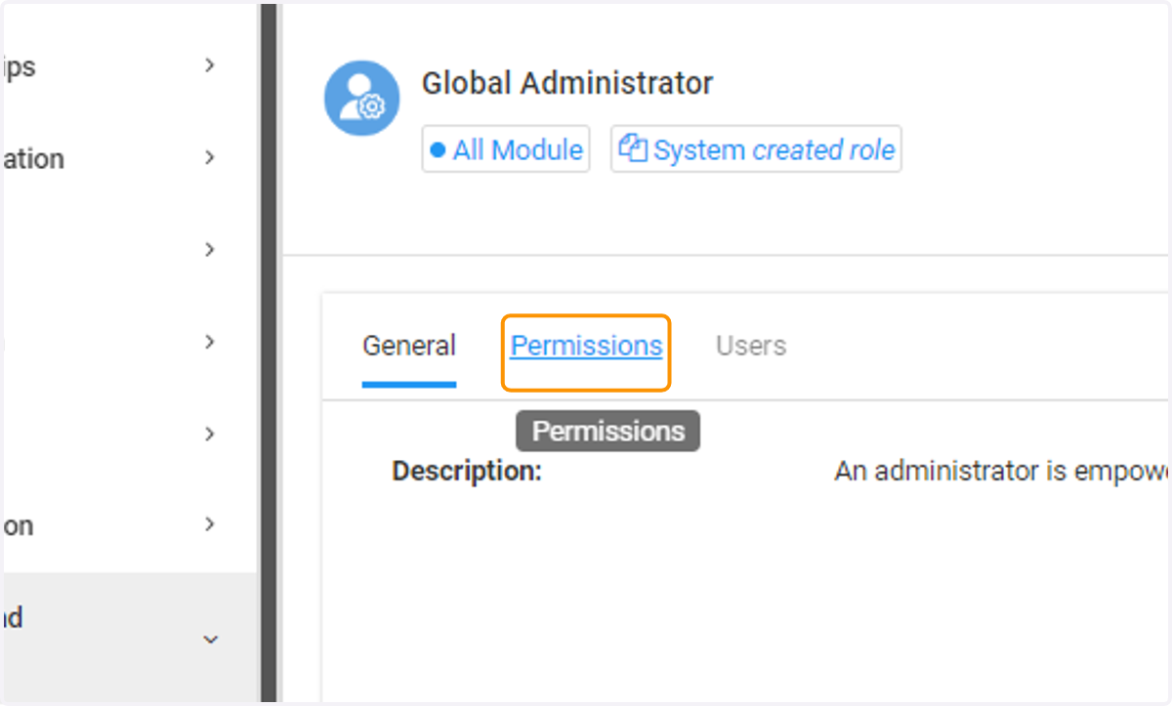Image resolution: width=1172 pixels, height=706 pixels.
Task: Select the General tab
Action: (x=409, y=346)
